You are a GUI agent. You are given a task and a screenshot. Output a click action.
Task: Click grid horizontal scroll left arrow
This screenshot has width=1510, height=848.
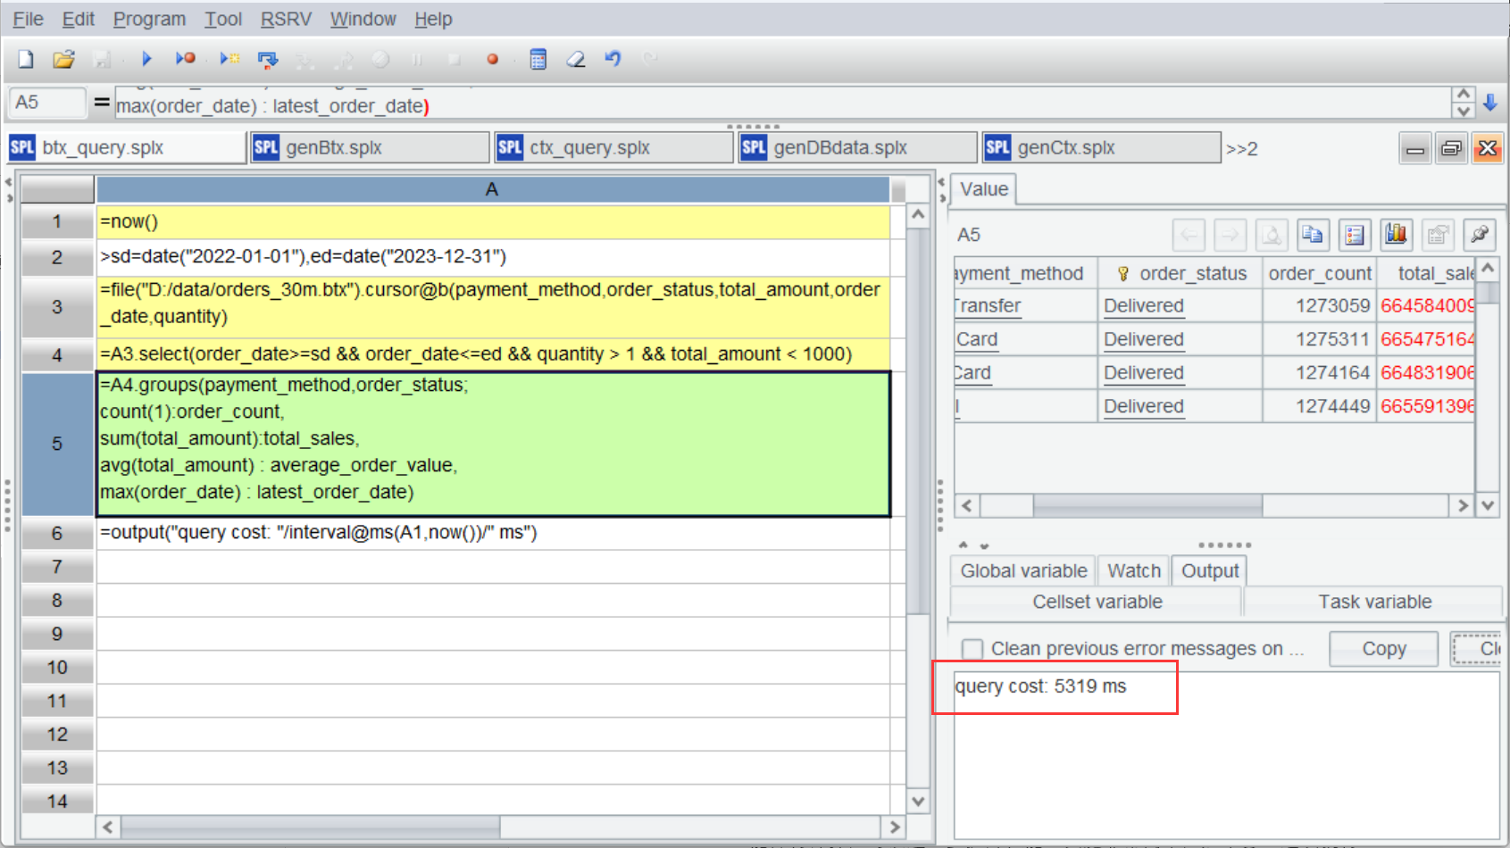click(108, 827)
